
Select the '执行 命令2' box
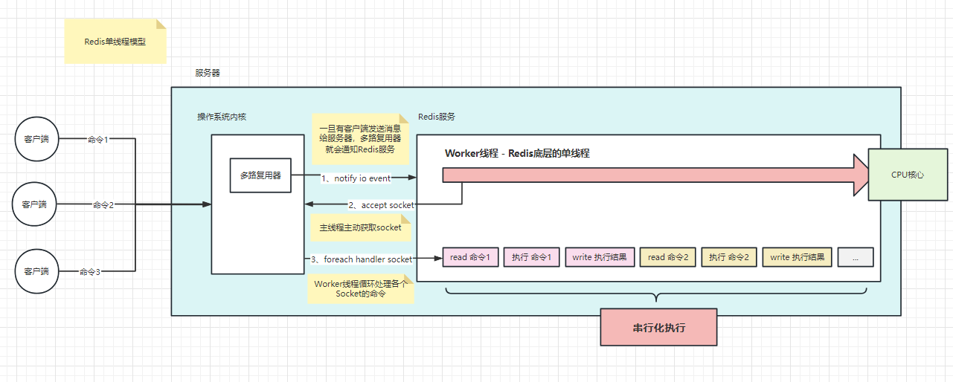click(729, 257)
